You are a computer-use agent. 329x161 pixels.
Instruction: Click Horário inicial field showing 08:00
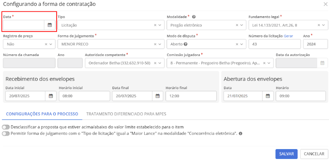click(84, 96)
